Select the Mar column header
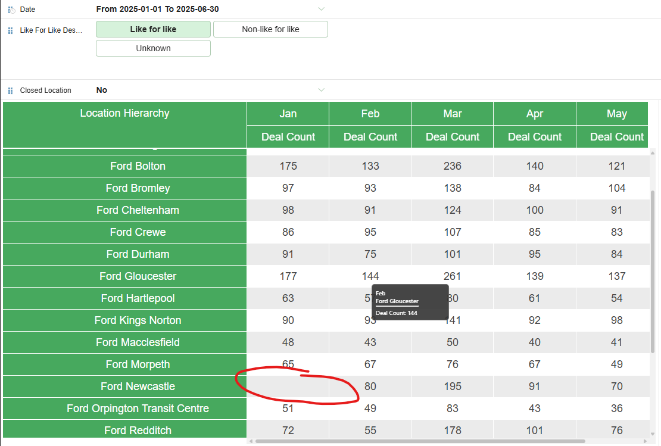This screenshot has height=446, width=661. (453, 113)
